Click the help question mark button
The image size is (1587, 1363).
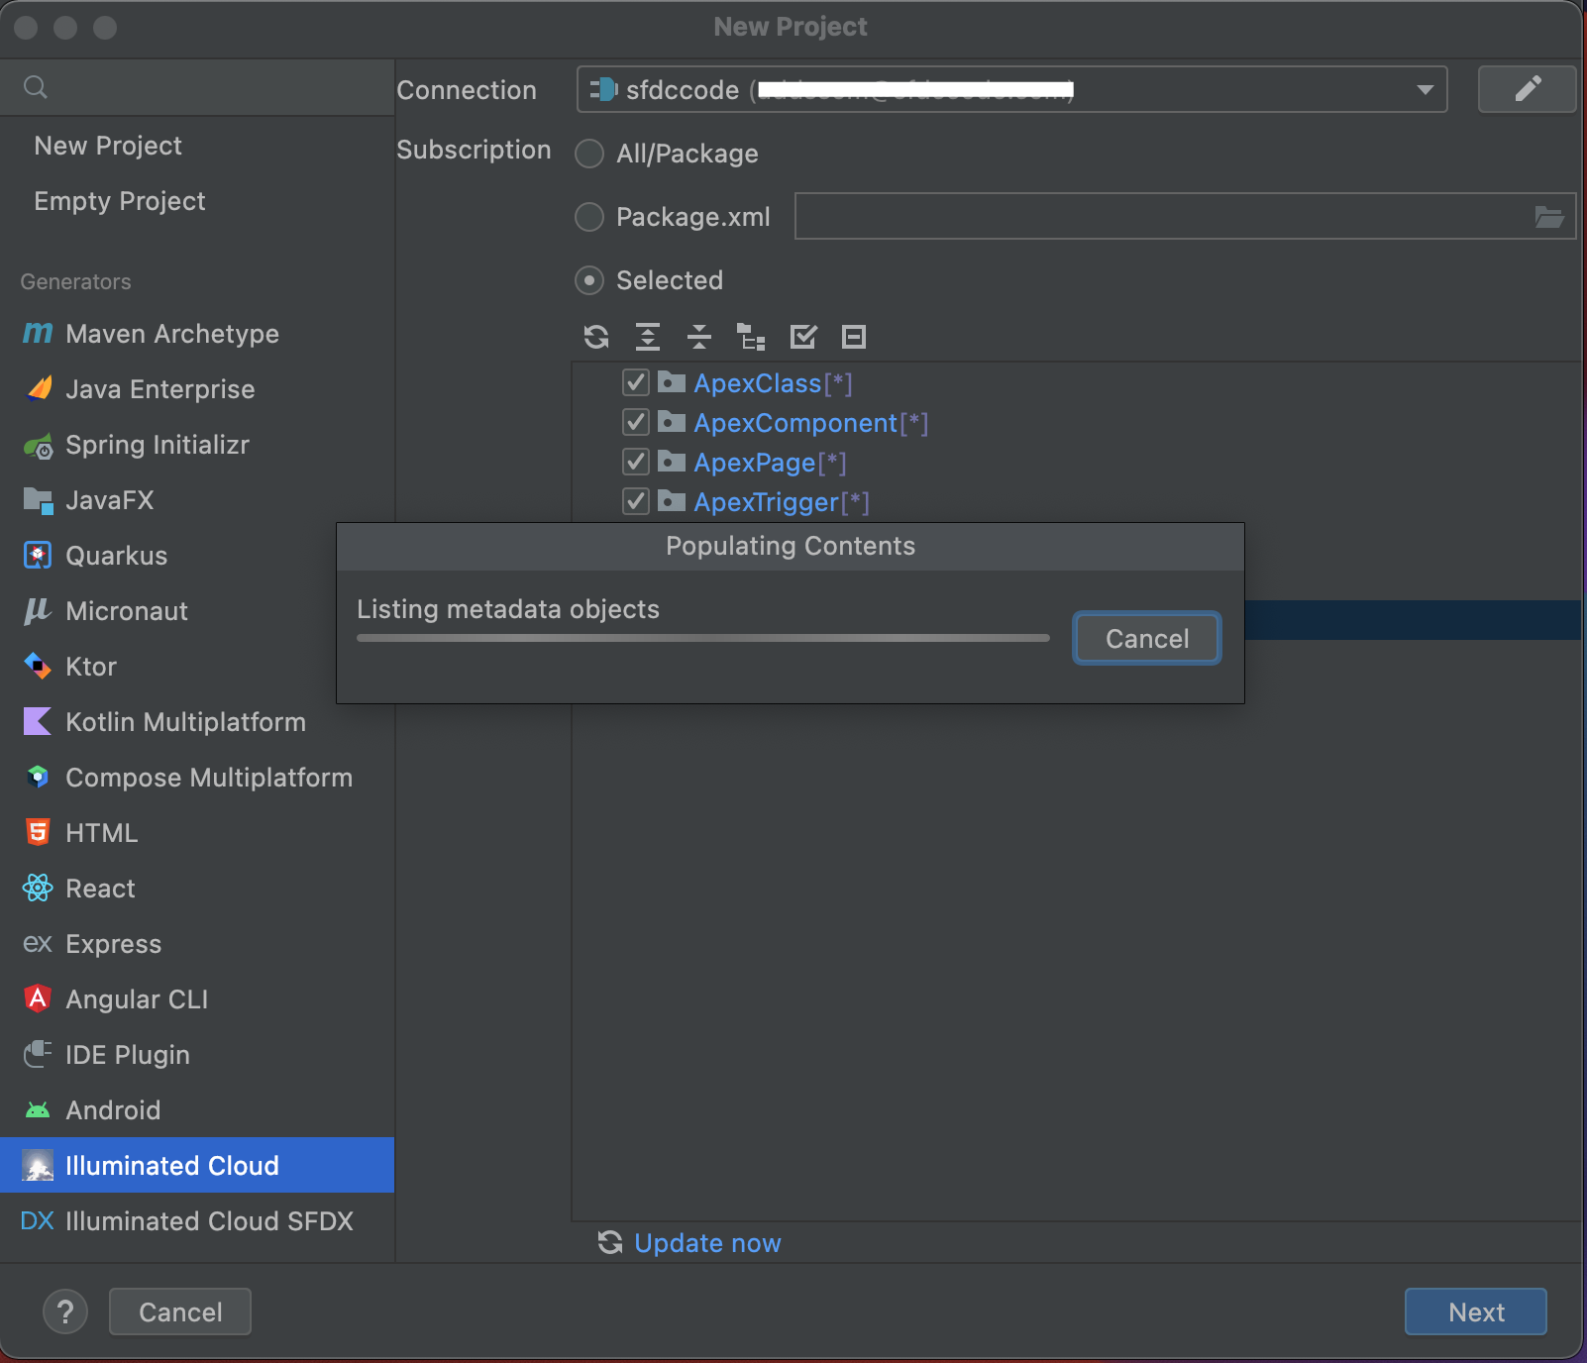65,1311
